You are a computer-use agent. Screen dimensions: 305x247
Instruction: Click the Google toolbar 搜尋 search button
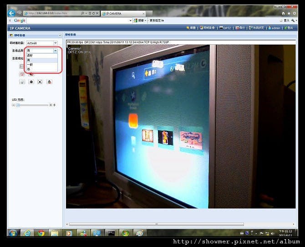click(139, 21)
